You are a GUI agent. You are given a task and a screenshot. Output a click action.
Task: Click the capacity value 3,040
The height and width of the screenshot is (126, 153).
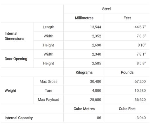(x=141, y=118)
